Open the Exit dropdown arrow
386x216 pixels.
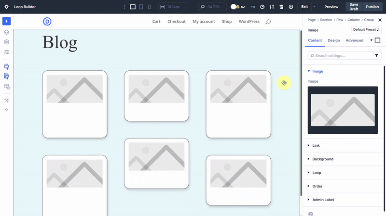(x=315, y=7)
